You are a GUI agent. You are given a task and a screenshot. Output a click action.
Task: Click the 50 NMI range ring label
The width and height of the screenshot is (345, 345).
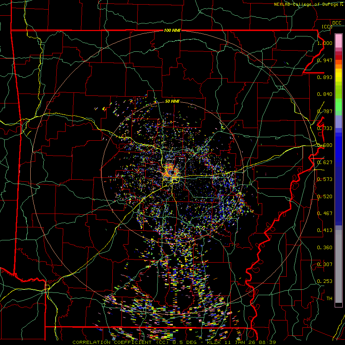172,101
